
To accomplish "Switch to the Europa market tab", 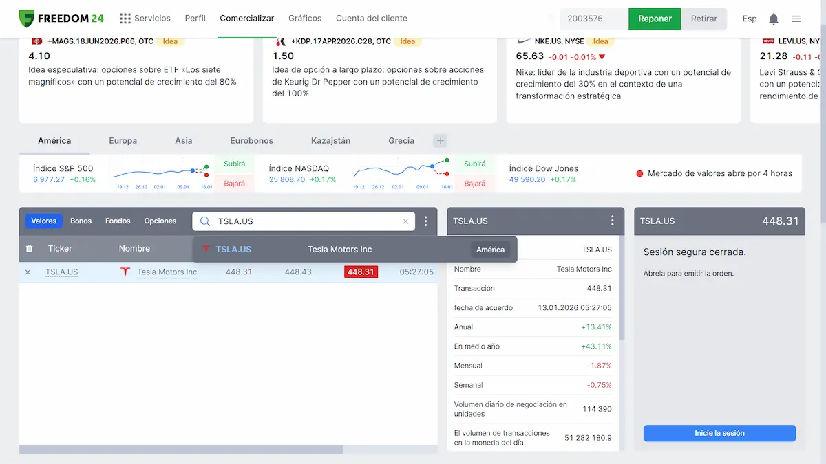I will click(x=123, y=141).
